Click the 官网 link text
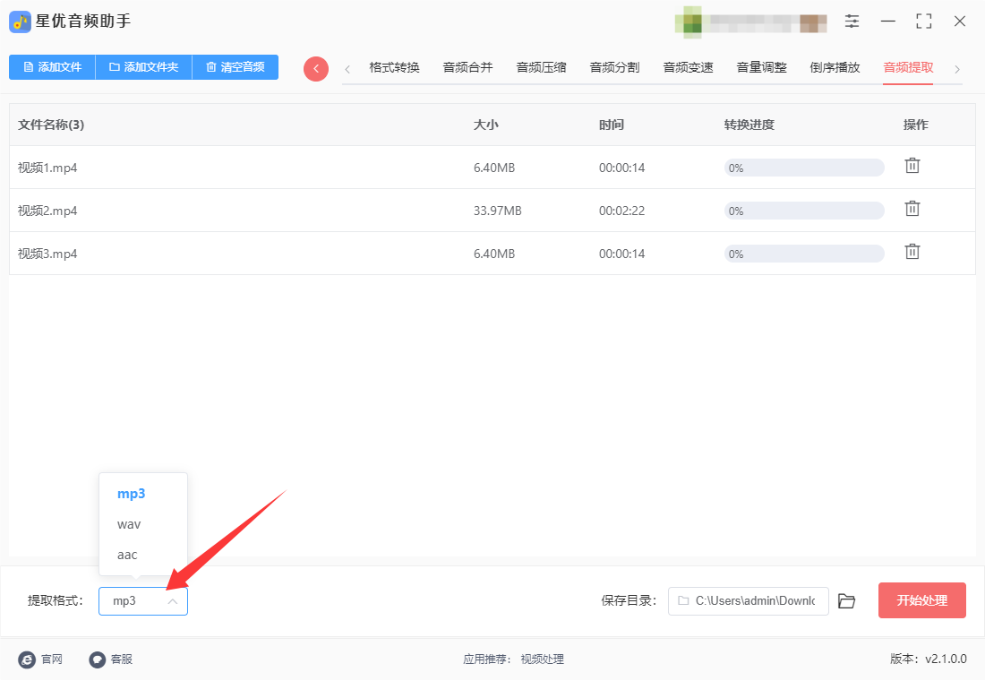The width and height of the screenshot is (985, 681). point(52,659)
